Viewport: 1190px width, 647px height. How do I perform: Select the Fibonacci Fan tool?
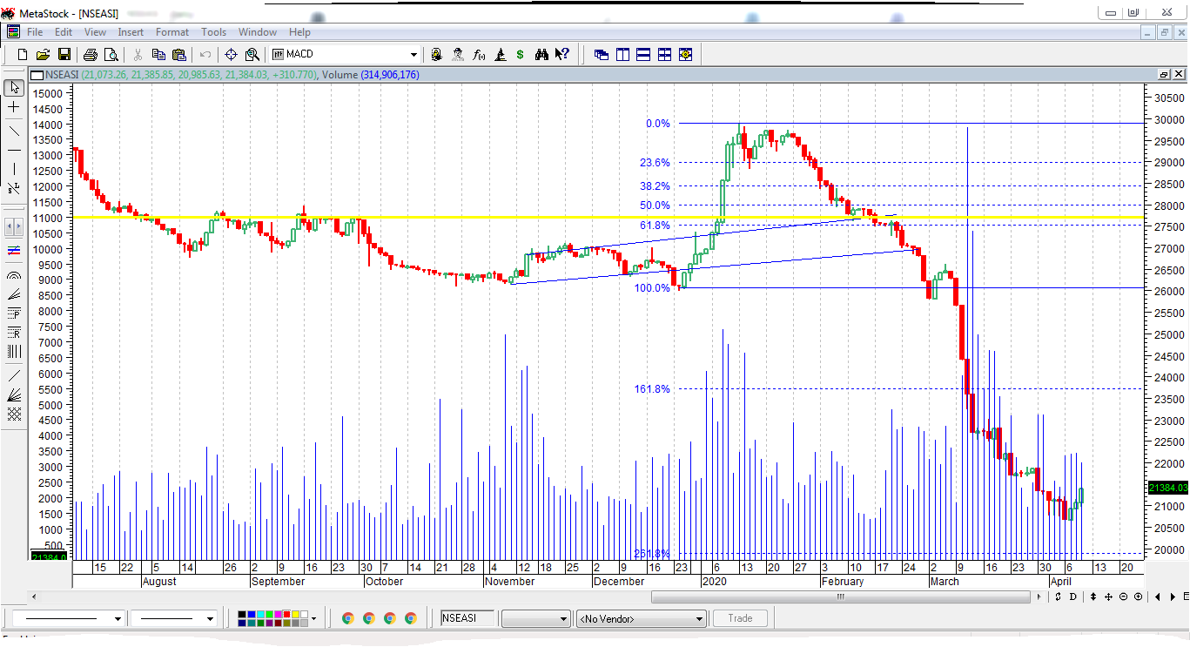[x=14, y=294]
